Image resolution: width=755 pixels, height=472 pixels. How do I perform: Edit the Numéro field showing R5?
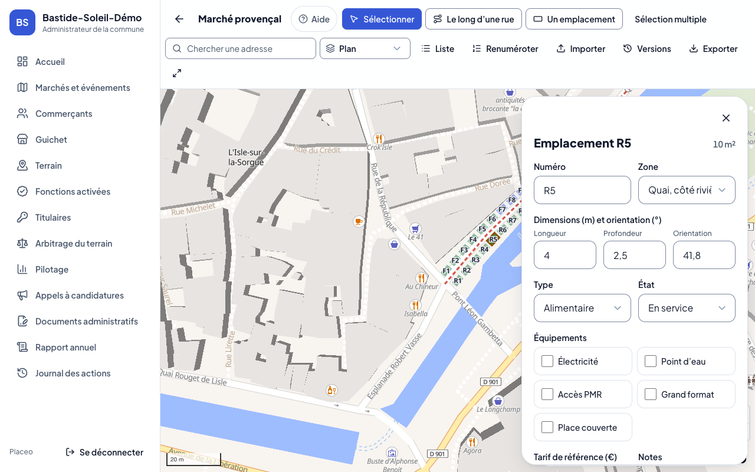[582, 190]
